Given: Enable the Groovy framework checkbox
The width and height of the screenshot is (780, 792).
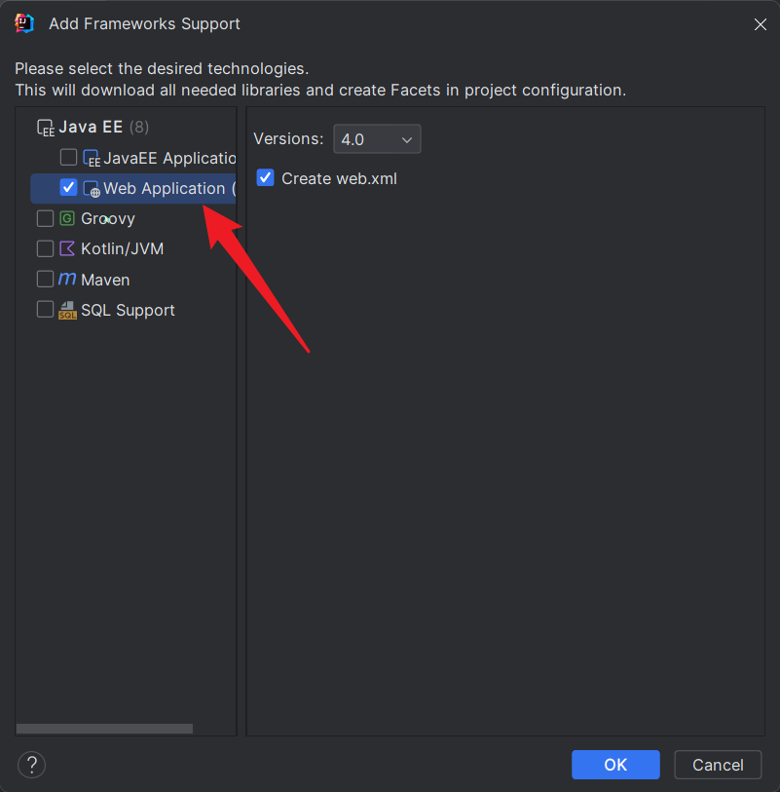Looking at the screenshot, I should coord(45,219).
